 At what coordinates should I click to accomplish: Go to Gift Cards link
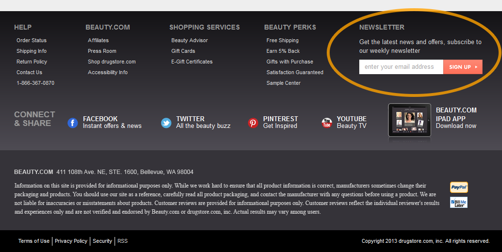tap(183, 51)
